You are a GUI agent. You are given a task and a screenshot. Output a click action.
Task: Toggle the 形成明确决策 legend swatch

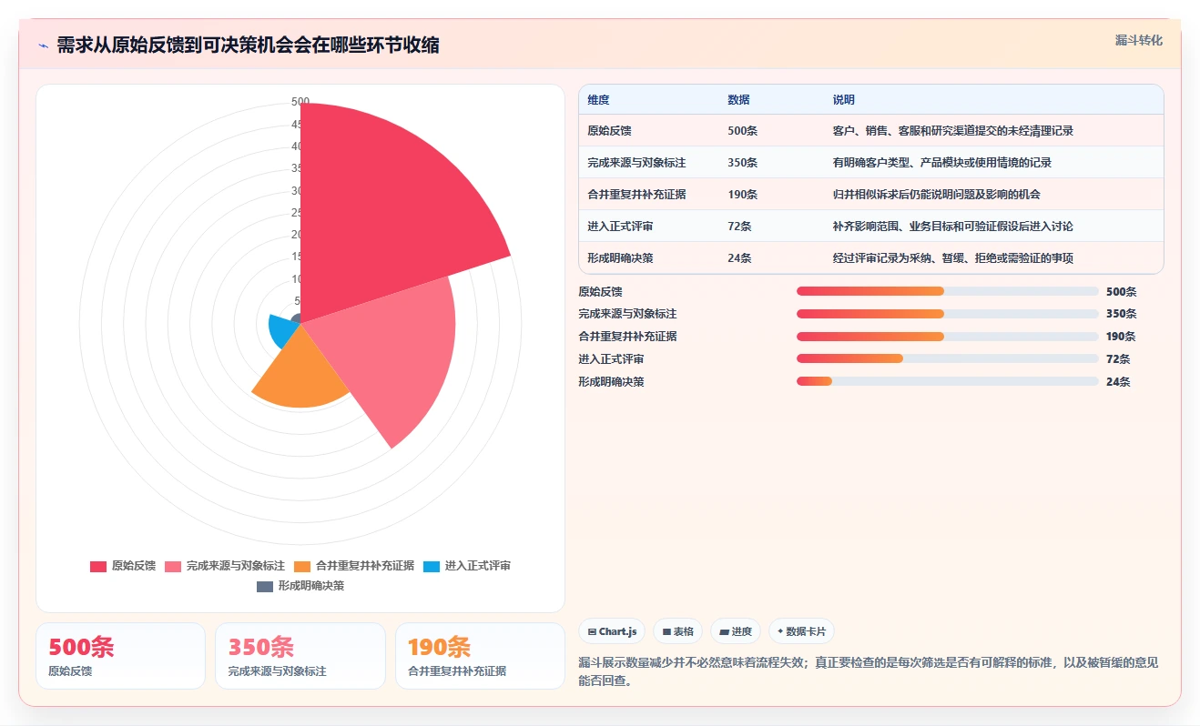coord(265,586)
